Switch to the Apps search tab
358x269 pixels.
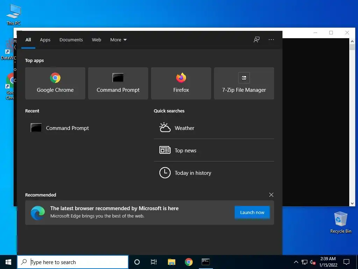[x=45, y=40]
